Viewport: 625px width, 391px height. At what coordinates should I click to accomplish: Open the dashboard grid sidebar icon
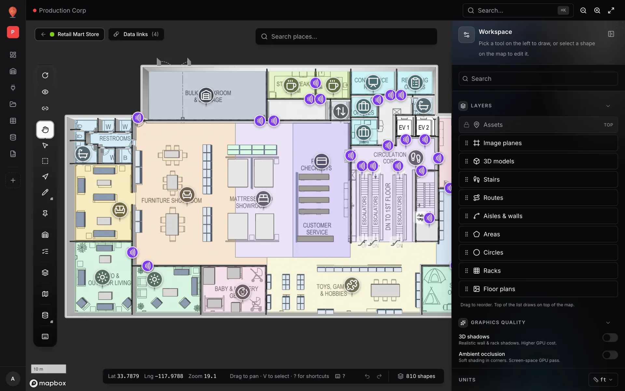click(13, 55)
